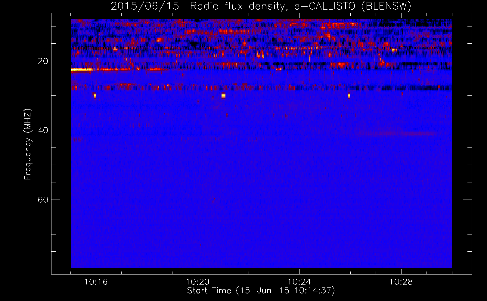This screenshot has width=487, height=301.
Task: Click the 60 MHz frequency tick label
Action: coord(43,200)
